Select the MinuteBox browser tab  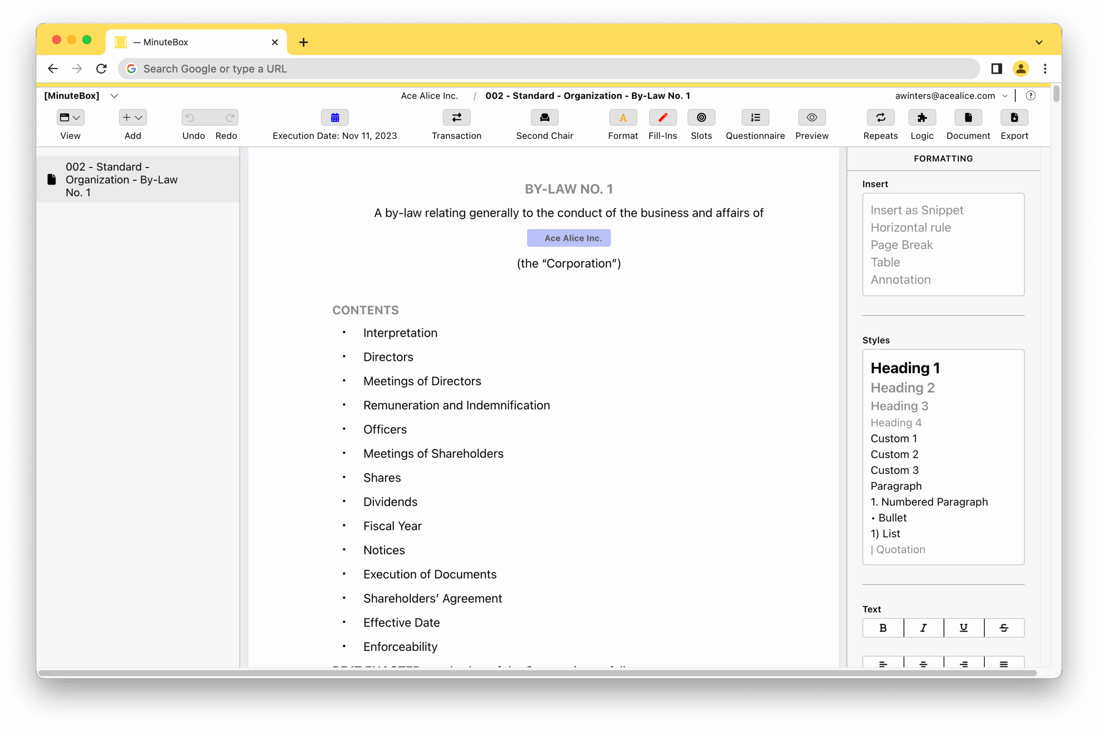(x=196, y=42)
